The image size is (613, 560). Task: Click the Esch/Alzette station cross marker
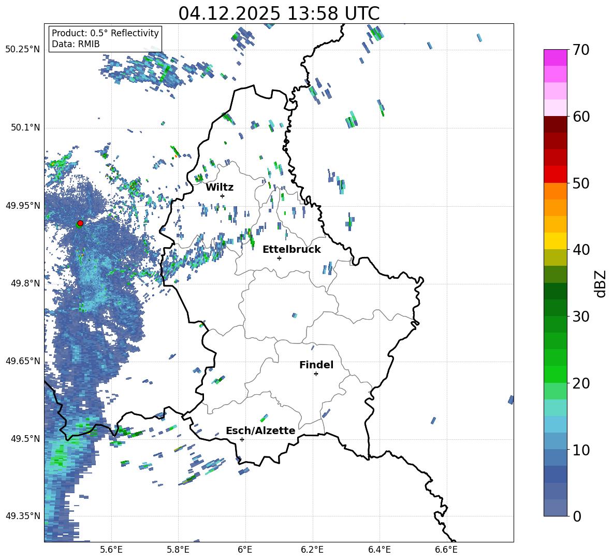[x=242, y=439]
